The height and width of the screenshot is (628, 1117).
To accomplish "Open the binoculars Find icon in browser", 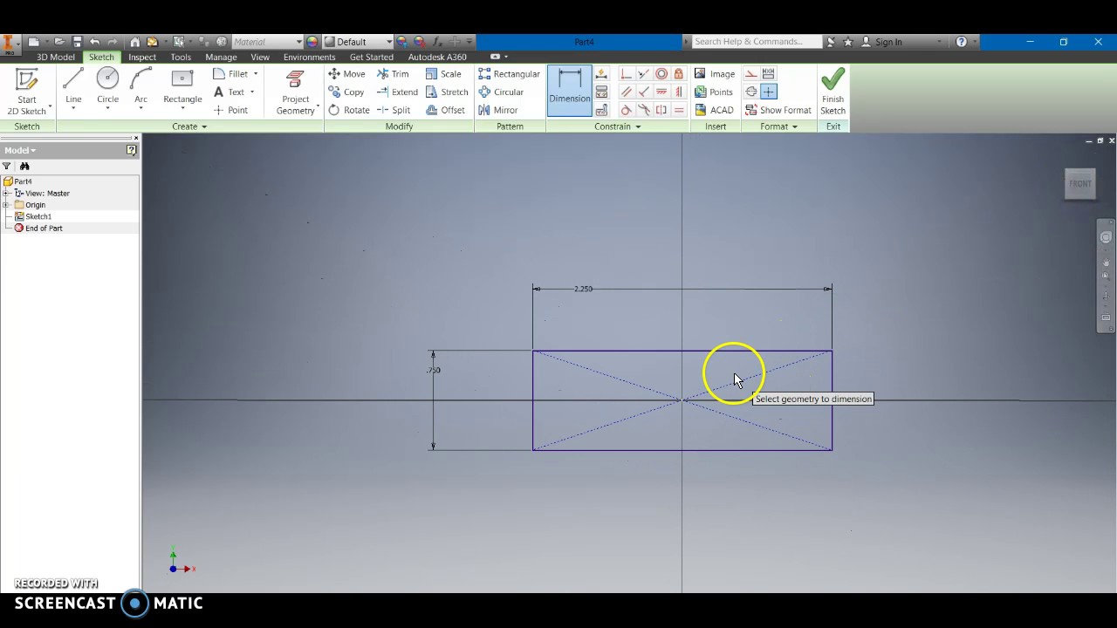I will pos(24,166).
